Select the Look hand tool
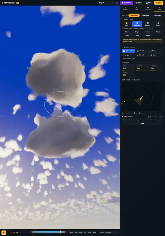The image size is (165, 236). pos(127,24)
